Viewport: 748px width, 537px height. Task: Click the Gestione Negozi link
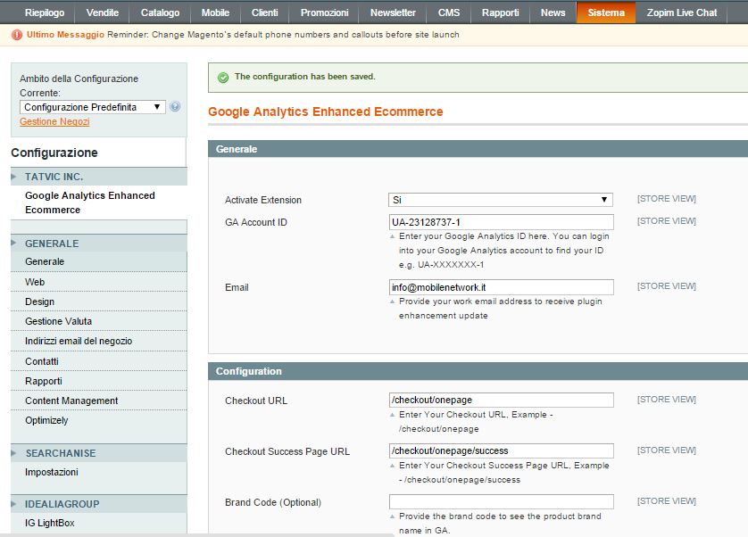(54, 121)
